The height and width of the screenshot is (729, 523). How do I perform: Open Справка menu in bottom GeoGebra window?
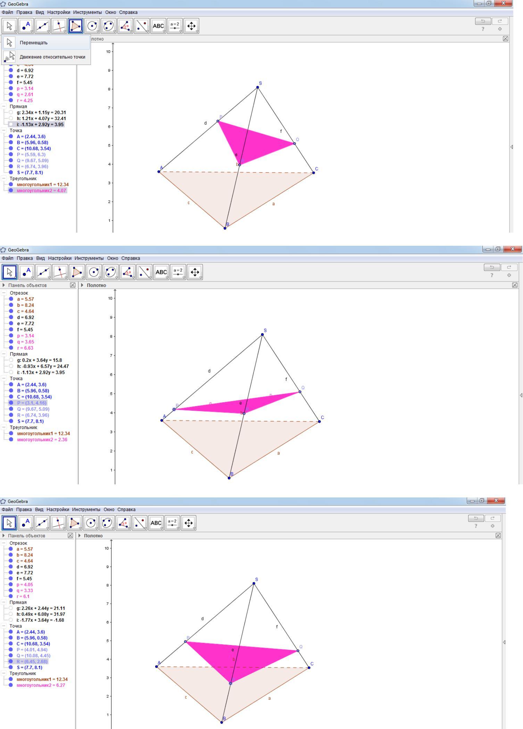click(x=126, y=510)
